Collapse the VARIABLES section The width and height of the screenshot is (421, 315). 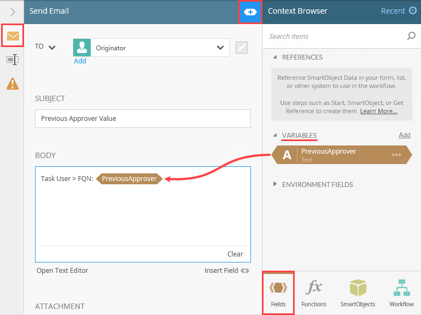pyautogui.click(x=275, y=135)
